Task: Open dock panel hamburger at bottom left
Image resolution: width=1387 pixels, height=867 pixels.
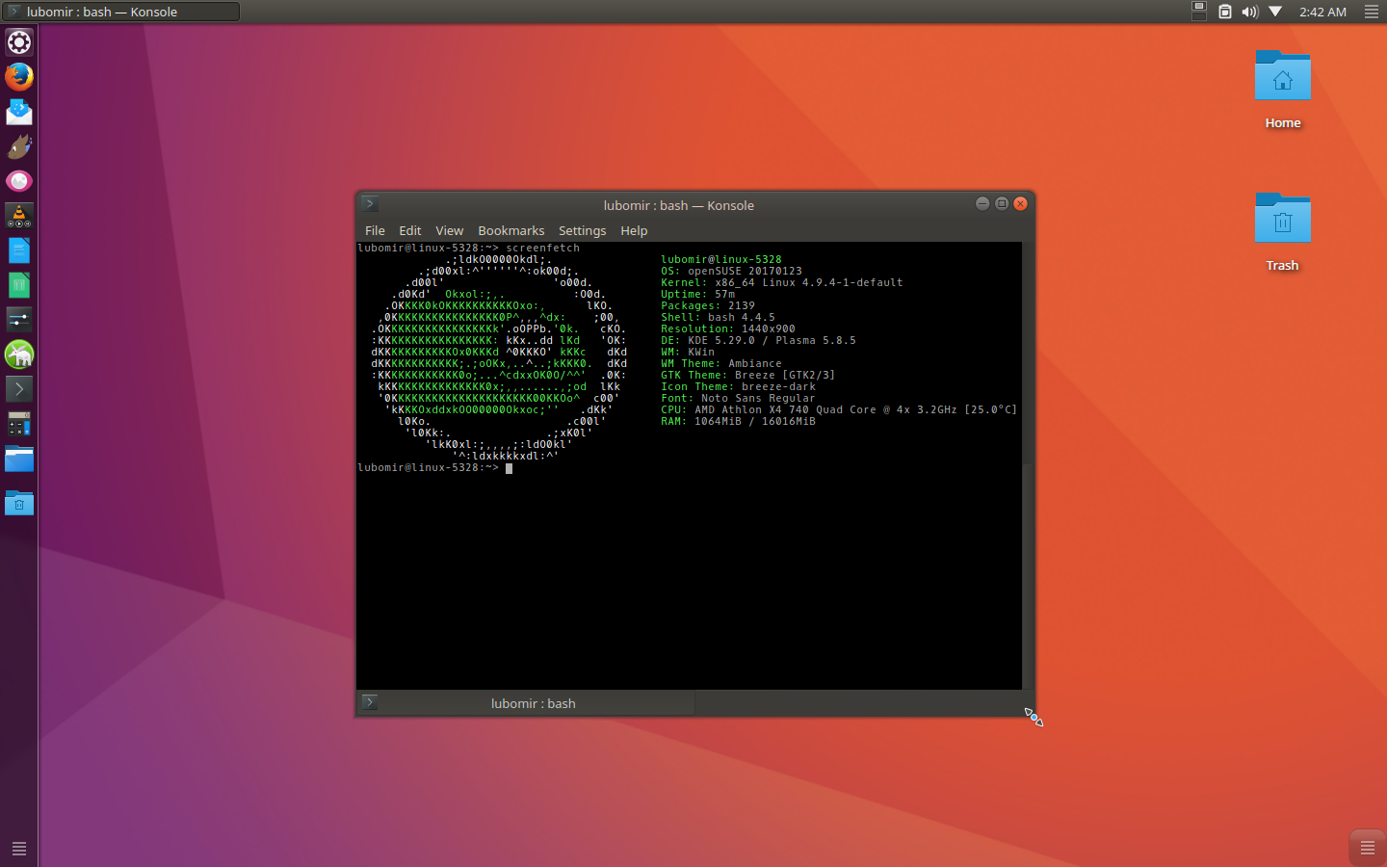Action: click(18, 849)
